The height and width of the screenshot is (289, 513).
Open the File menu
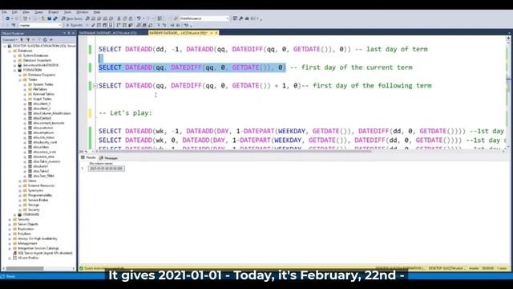tap(4, 12)
